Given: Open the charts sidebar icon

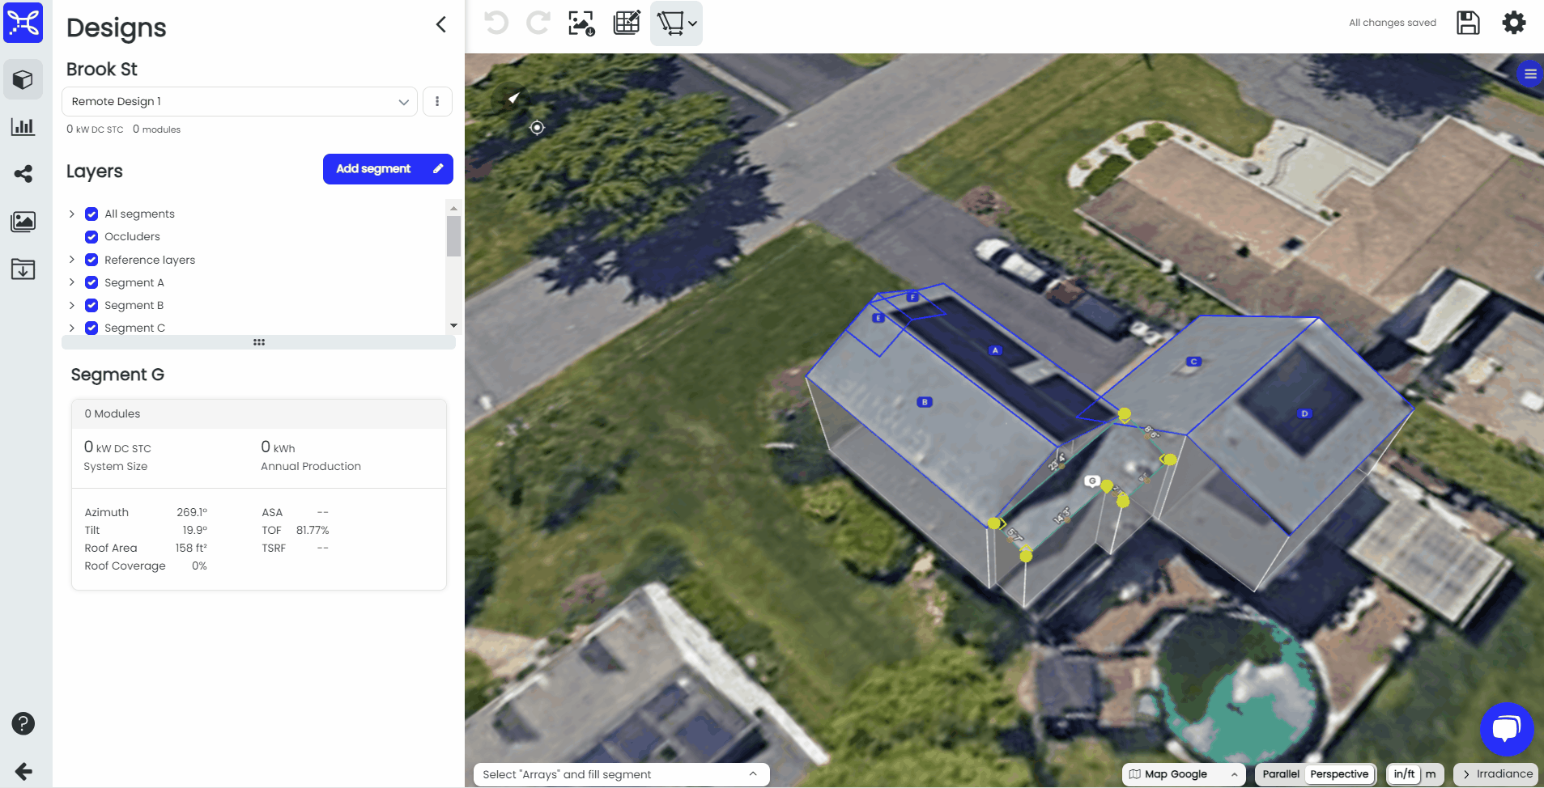Looking at the screenshot, I should [23, 127].
